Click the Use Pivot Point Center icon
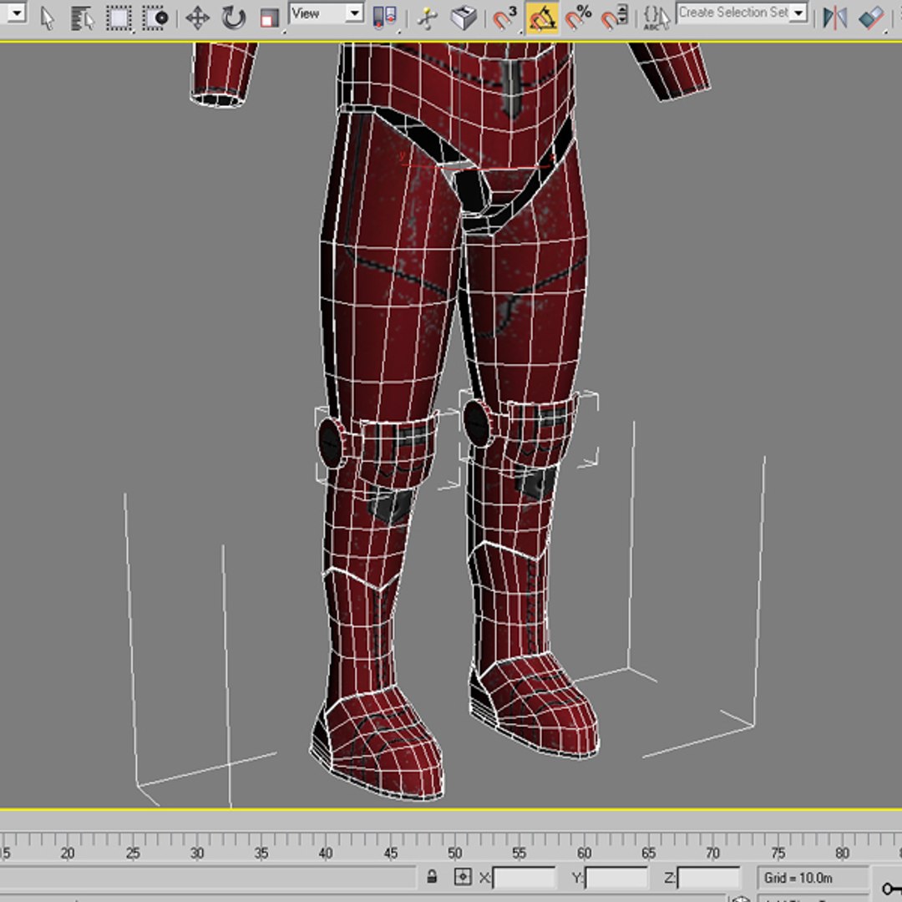902x902 pixels. point(384,18)
